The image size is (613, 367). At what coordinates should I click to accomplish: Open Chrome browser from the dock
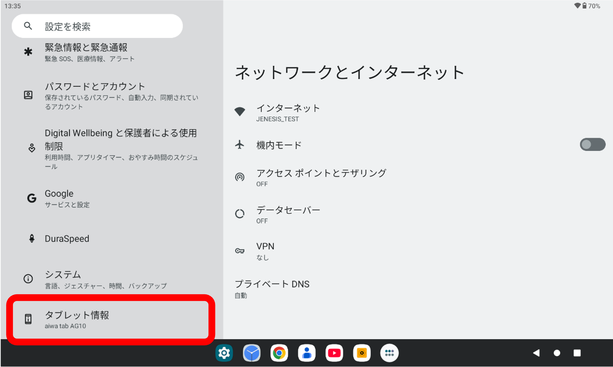tap(279, 353)
